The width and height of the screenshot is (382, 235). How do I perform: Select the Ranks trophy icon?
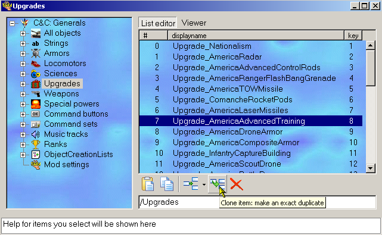36,144
